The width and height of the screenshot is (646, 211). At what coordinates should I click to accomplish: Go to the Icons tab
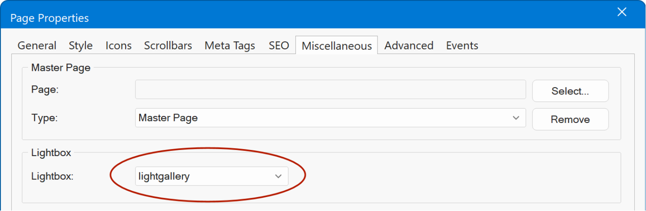point(119,46)
